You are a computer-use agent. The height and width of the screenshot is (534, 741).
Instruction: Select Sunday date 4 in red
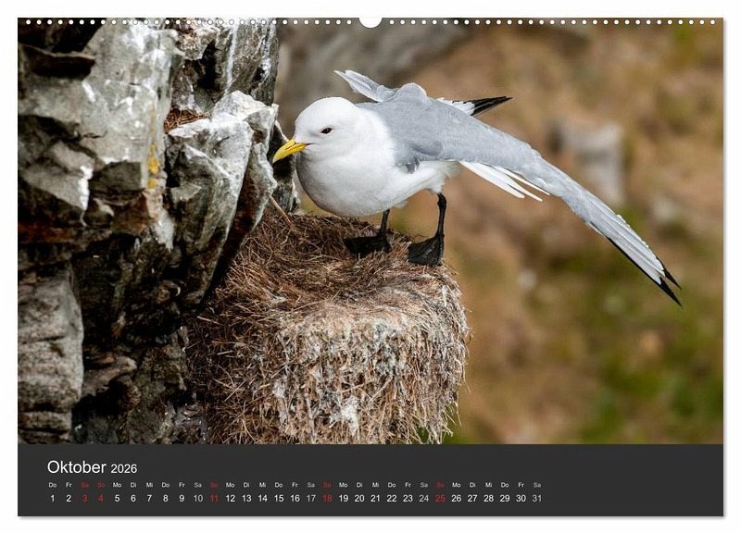coord(101,498)
